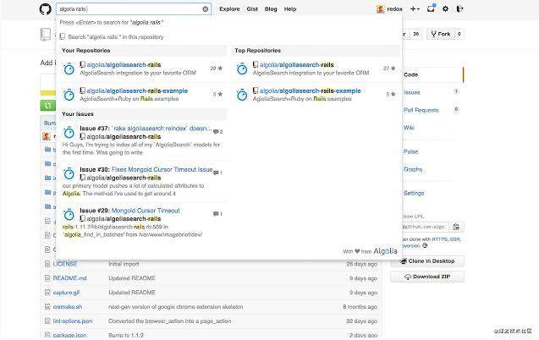
Task: Open the Wiki tab
Action: [409, 128]
